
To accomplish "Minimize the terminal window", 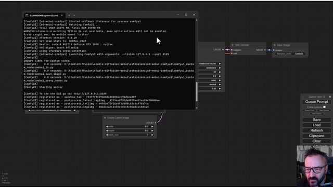I will pos(178,15).
